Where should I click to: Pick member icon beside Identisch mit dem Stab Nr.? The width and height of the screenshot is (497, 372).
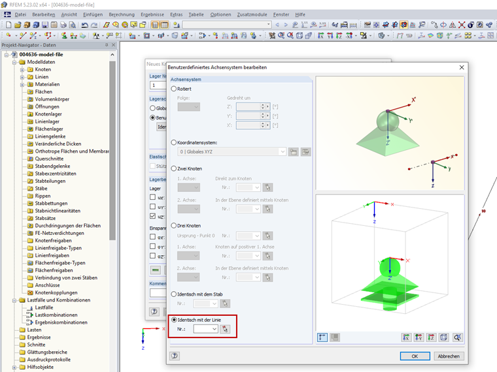click(x=225, y=303)
